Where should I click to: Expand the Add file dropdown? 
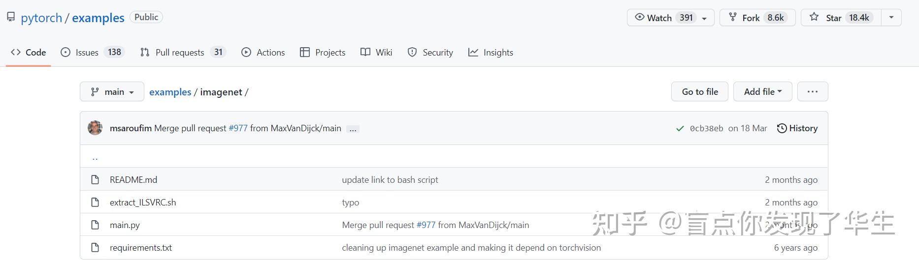(762, 92)
